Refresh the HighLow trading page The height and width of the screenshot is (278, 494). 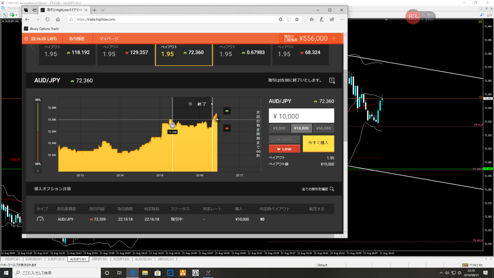[x=47, y=19]
